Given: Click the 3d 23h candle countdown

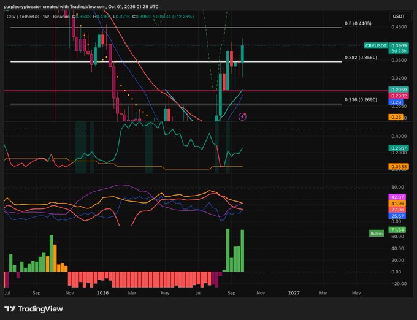Looking at the screenshot, I should [x=399, y=51].
